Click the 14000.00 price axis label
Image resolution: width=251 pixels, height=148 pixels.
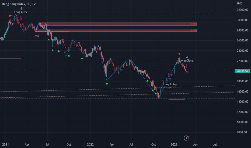(x=242, y=102)
